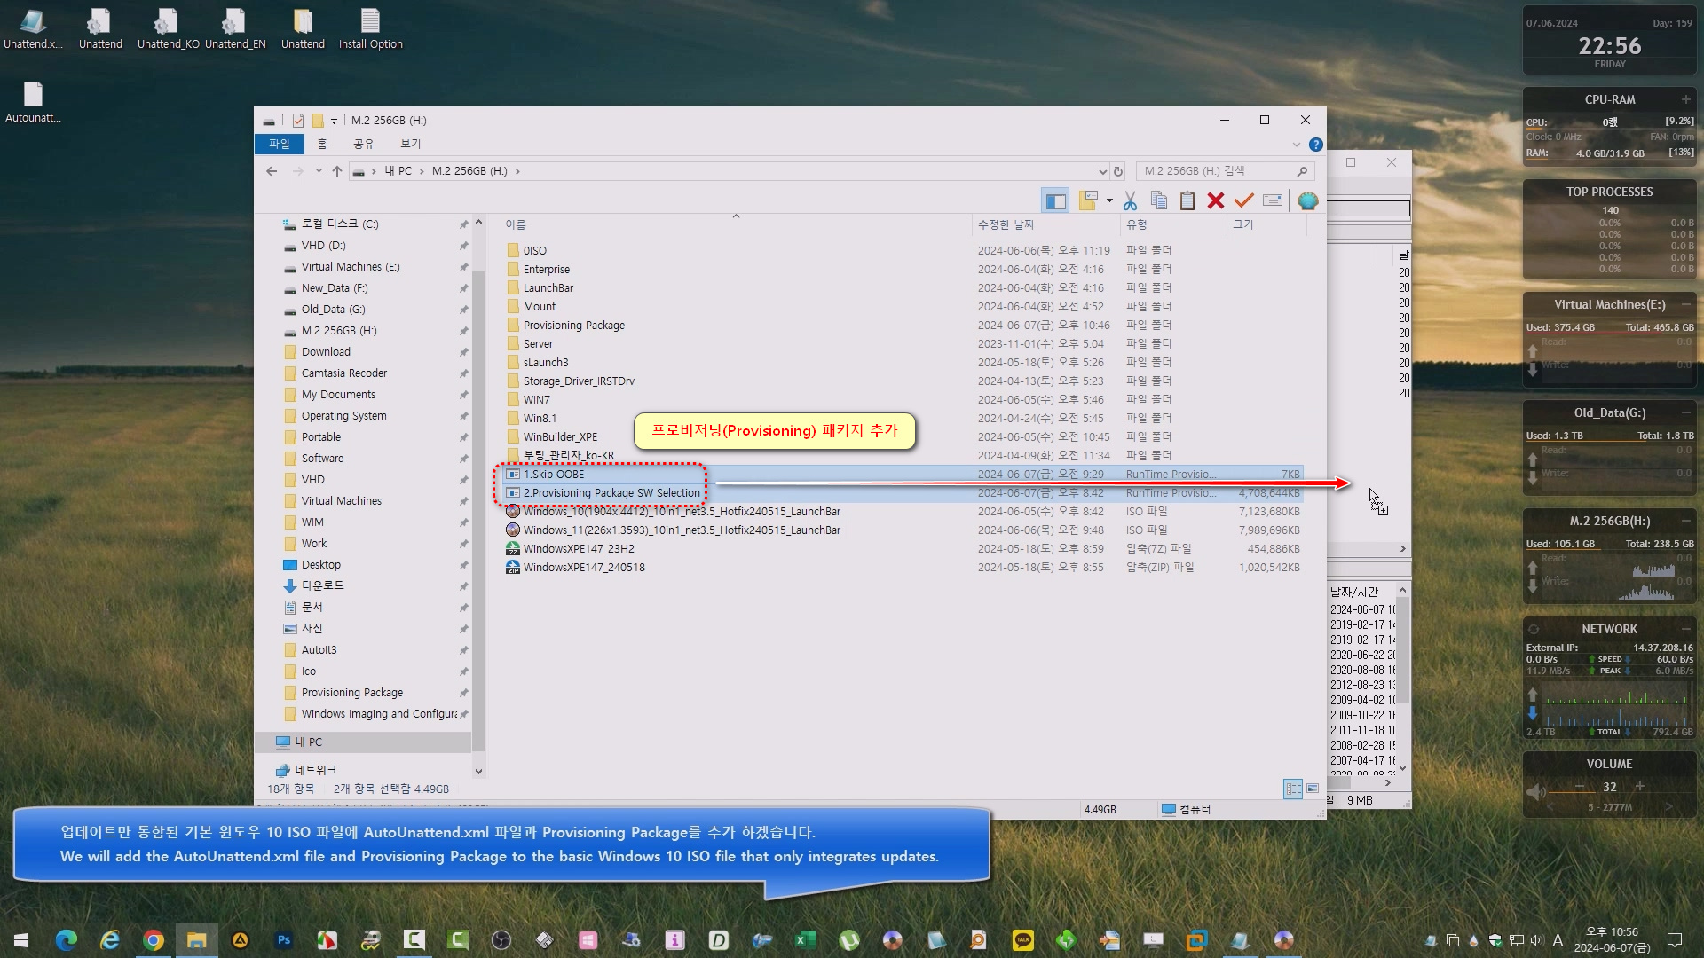1704x958 pixels.
Task: Increase volume with plus in VOLUME widget
Action: [x=1639, y=787]
